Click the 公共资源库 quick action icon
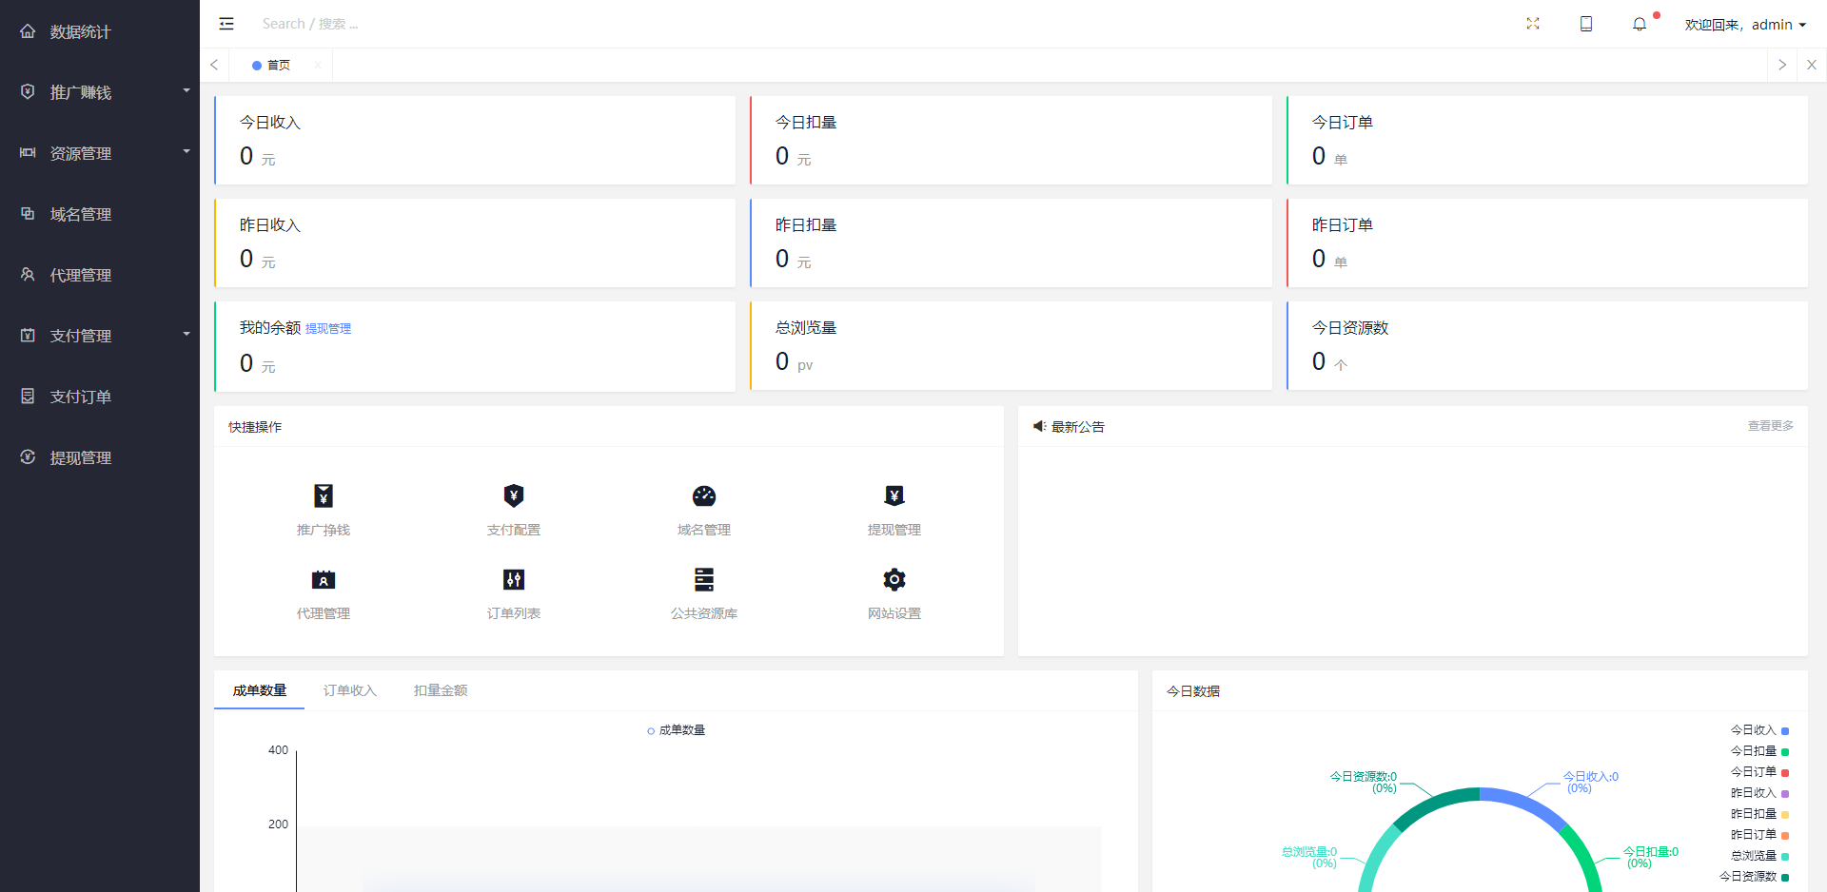1827x892 pixels. [x=704, y=580]
